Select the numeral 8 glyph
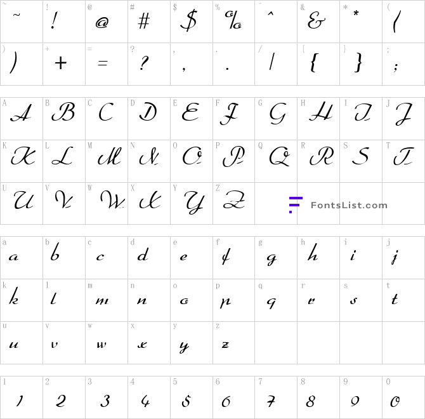The width and height of the screenshot is (425, 419). [311, 401]
